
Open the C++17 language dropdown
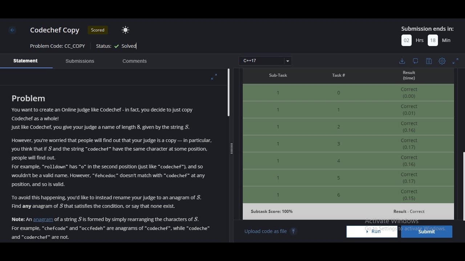click(265, 61)
